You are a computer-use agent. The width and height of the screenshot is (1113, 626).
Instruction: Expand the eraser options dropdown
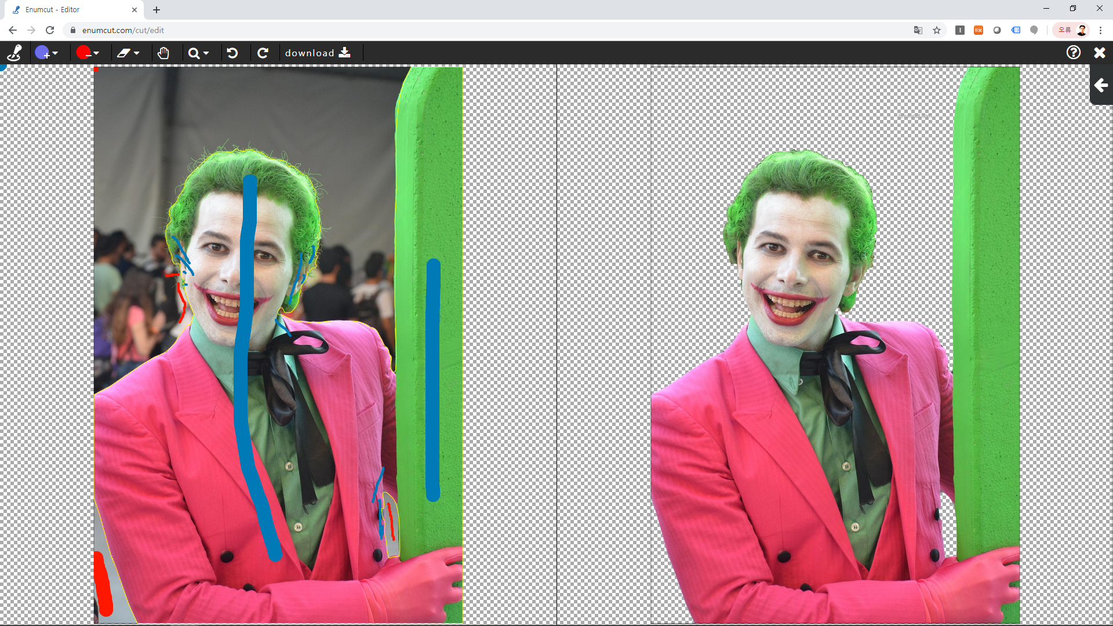pos(137,53)
